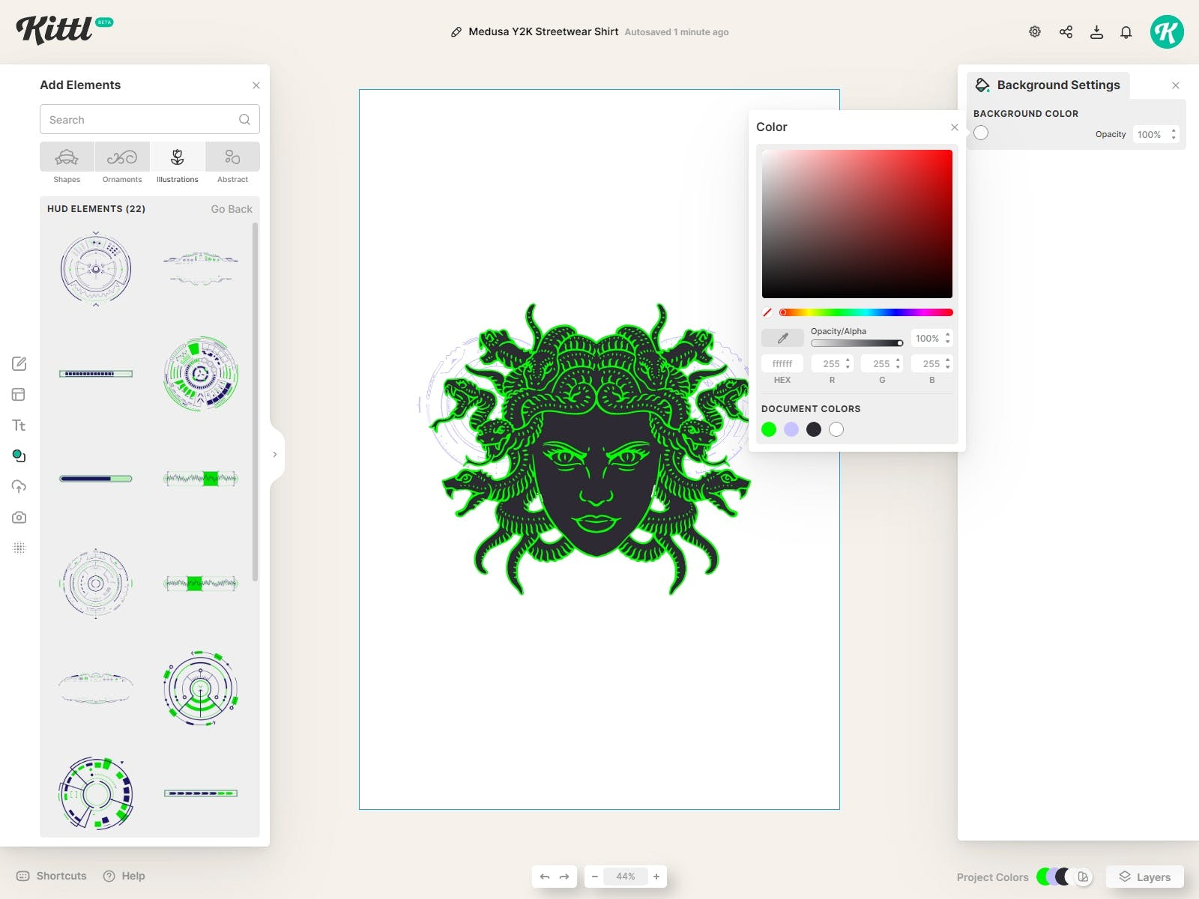Screen dimensions: 1199x899
Task: Activate the eyedropper color picker
Action: pyautogui.click(x=782, y=338)
